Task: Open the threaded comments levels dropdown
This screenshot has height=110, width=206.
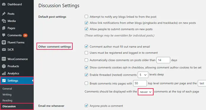Action: click(x=143, y=75)
